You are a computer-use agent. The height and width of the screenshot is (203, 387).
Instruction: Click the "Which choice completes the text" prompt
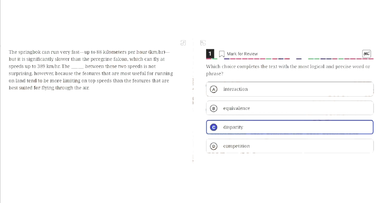[x=288, y=70]
